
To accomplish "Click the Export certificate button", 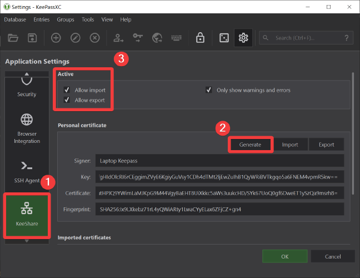I will pos(326,145).
